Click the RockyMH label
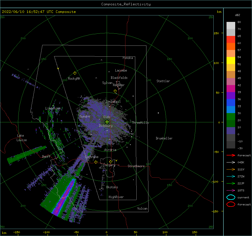The width and height of the screenshot is (252, 236). pos(74,79)
